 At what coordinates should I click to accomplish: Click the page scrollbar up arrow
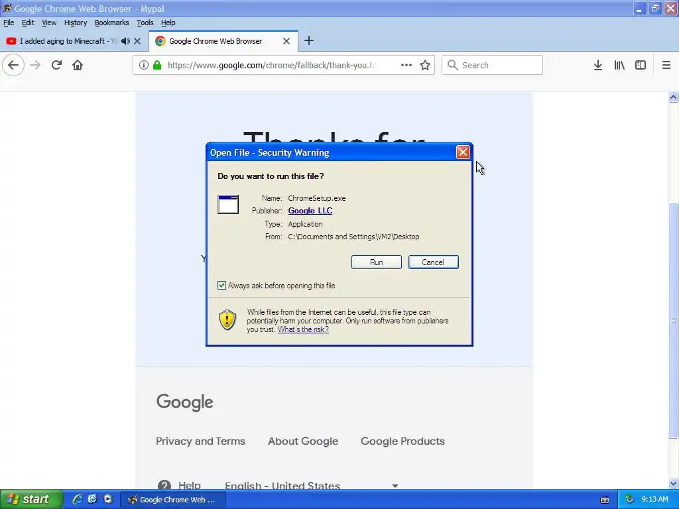tap(673, 97)
